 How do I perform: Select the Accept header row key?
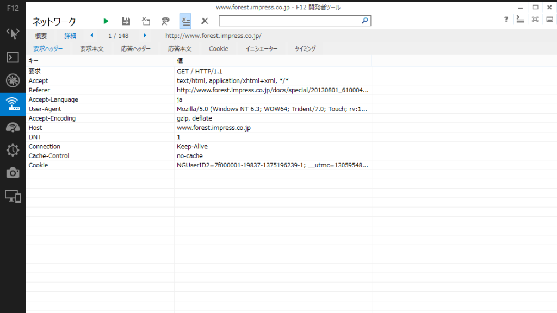(x=38, y=81)
